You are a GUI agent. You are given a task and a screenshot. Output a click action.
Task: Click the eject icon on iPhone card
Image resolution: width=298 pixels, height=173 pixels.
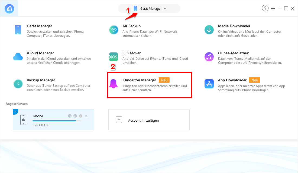click(86, 116)
